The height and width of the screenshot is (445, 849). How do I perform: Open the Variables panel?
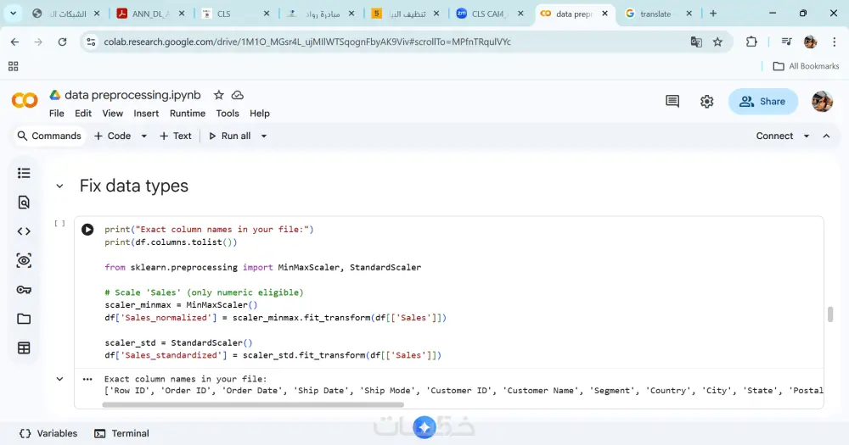[x=48, y=434]
